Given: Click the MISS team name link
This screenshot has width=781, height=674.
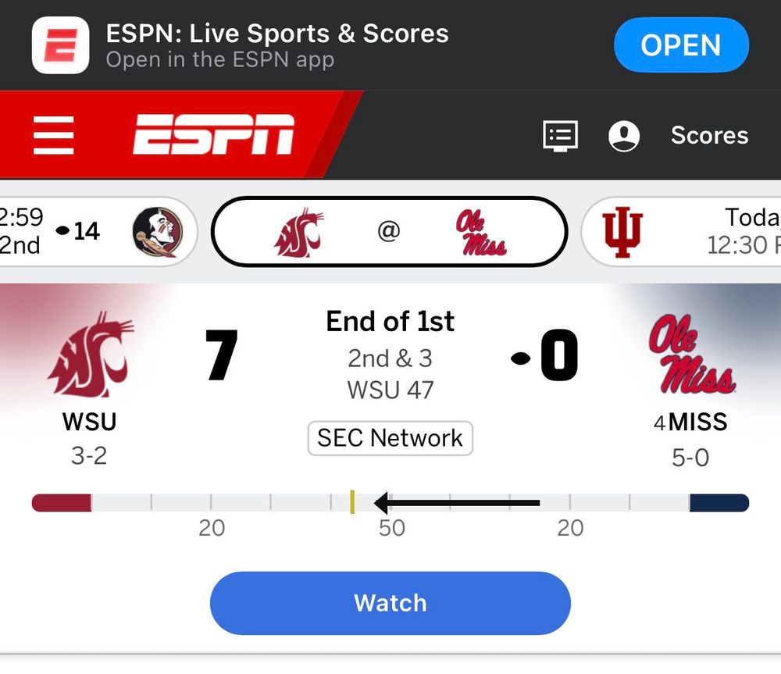Looking at the screenshot, I should click(697, 423).
